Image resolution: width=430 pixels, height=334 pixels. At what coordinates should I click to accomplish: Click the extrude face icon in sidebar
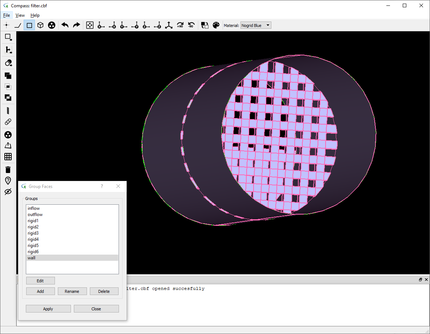[8, 146]
